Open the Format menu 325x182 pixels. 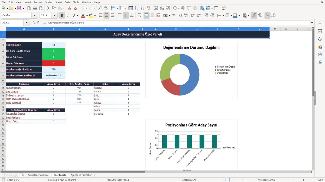pyautogui.click(x=38, y=2)
